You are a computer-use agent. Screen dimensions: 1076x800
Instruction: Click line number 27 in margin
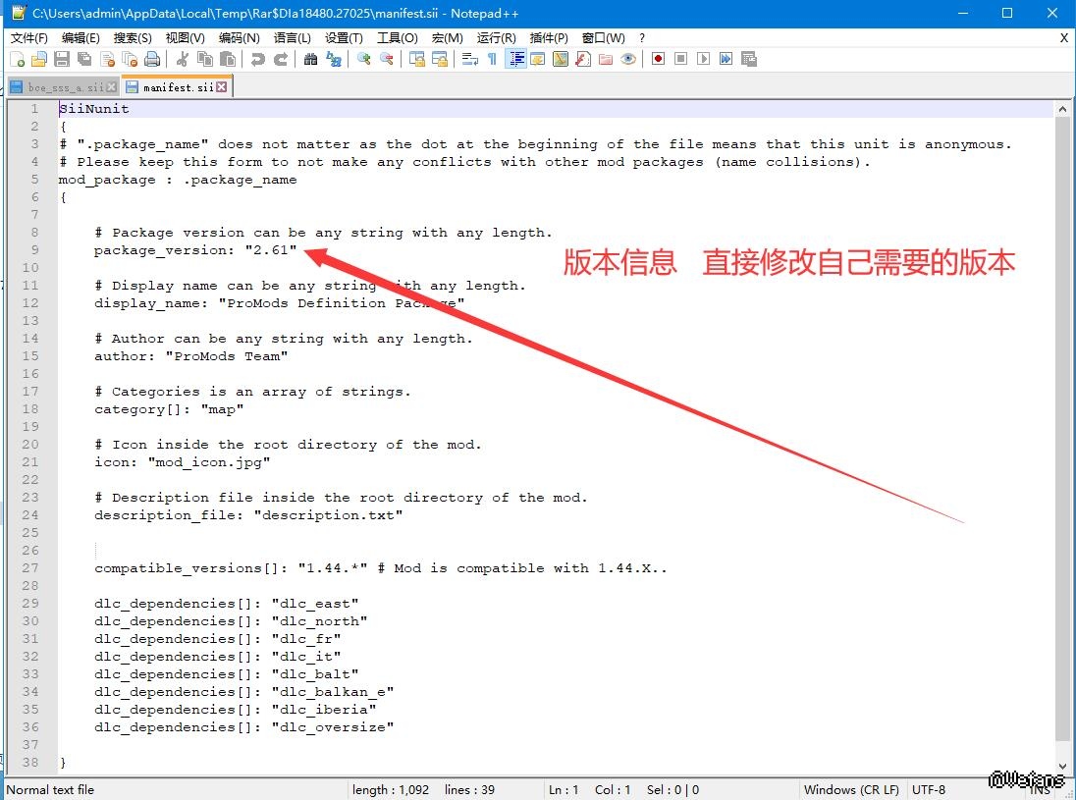[30, 568]
